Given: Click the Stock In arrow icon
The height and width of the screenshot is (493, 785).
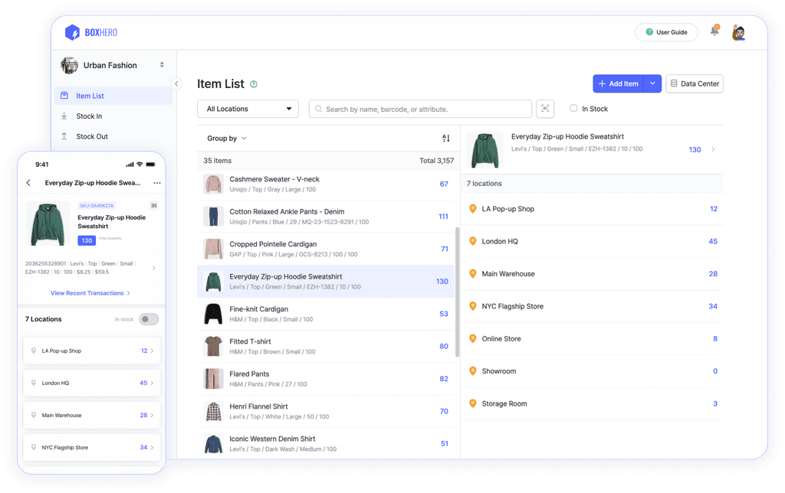Looking at the screenshot, I should click(x=64, y=116).
